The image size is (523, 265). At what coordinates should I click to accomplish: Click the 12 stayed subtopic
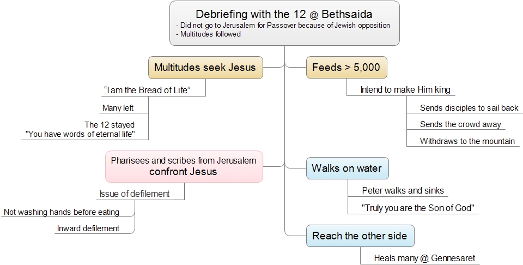click(x=80, y=129)
